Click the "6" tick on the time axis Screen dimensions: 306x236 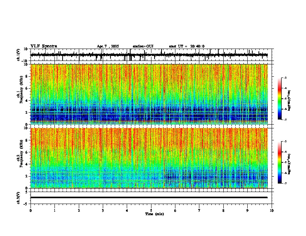point(175,211)
